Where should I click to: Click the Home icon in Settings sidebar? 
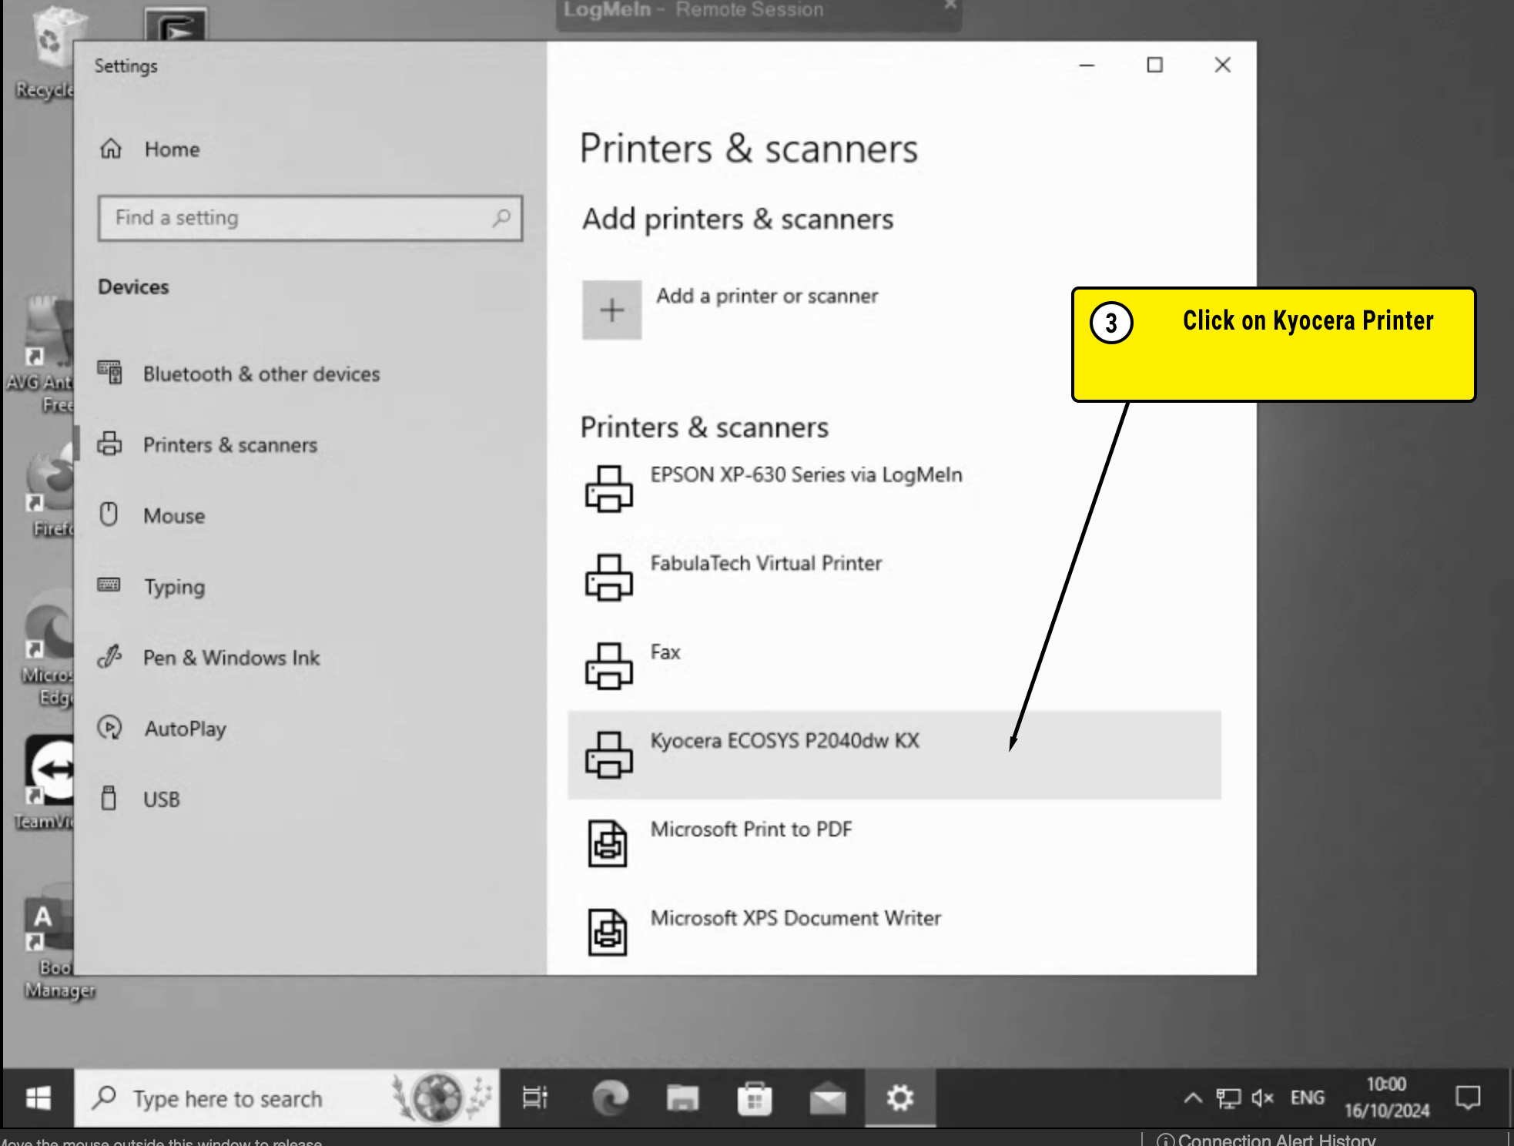pos(111,148)
